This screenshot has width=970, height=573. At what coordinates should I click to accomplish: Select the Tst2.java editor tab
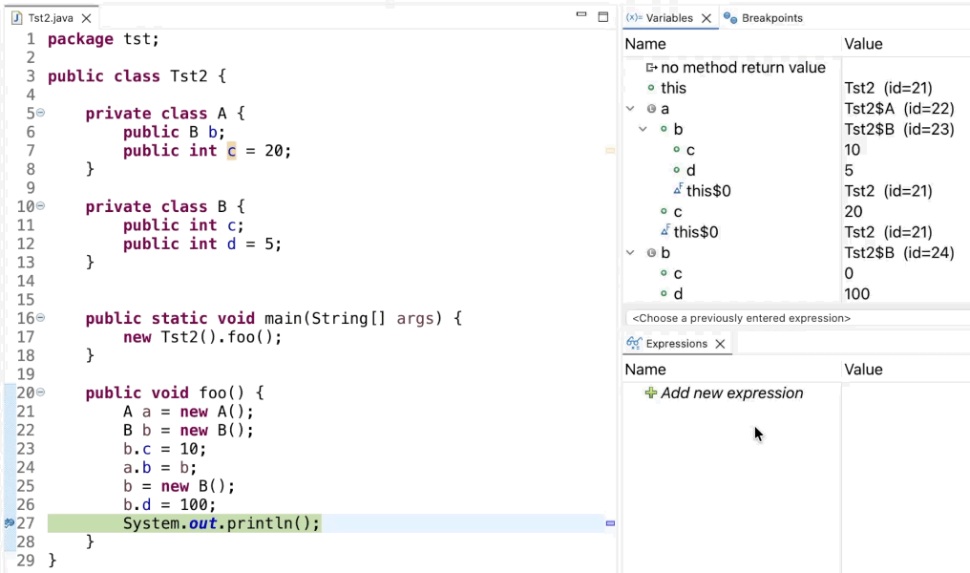point(50,18)
